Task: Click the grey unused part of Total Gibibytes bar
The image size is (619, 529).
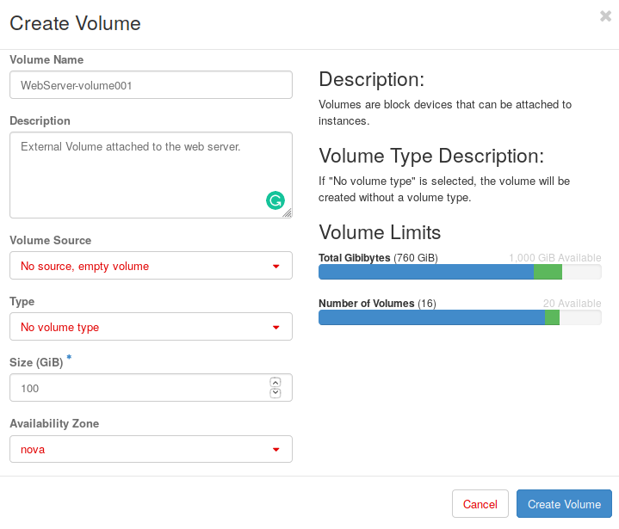Action: [581, 273]
